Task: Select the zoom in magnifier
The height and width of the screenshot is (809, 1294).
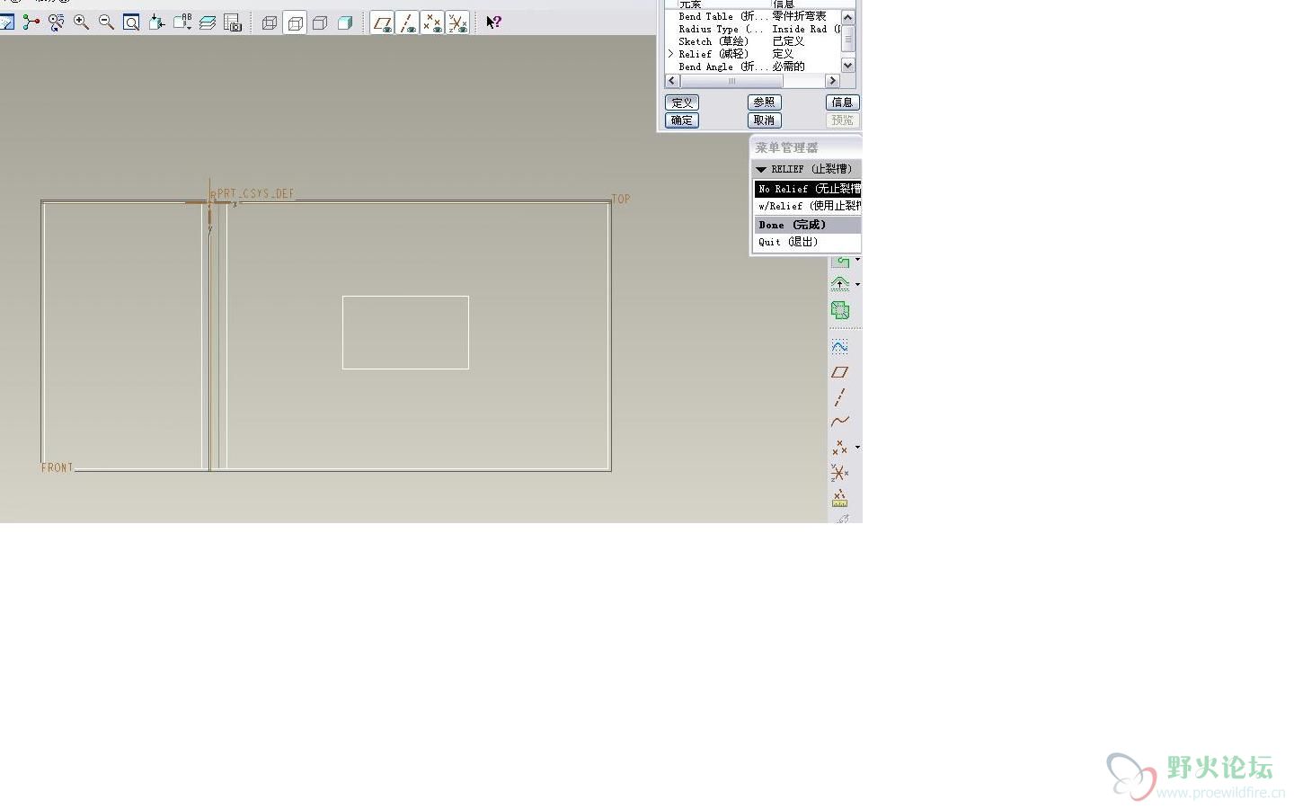Action: click(x=82, y=22)
